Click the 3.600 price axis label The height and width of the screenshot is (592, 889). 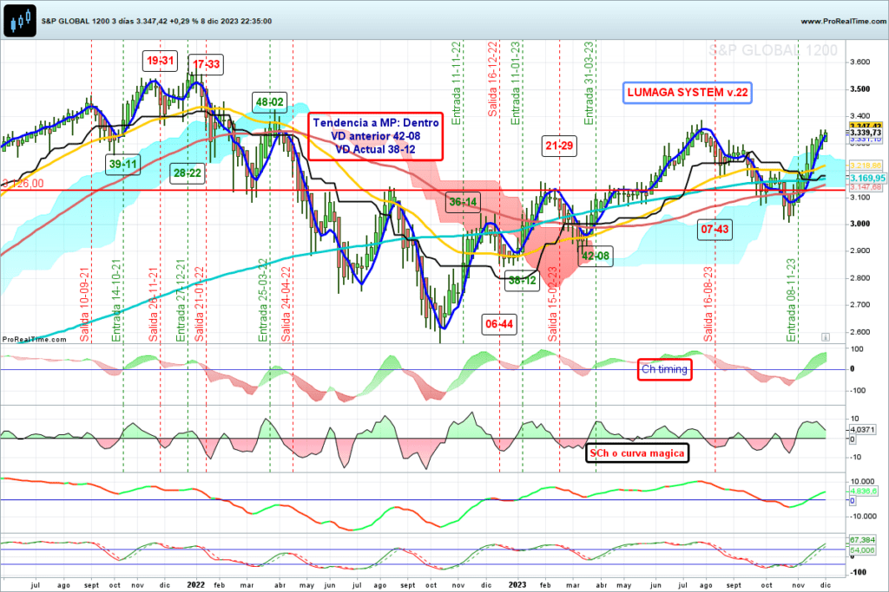[x=860, y=62]
